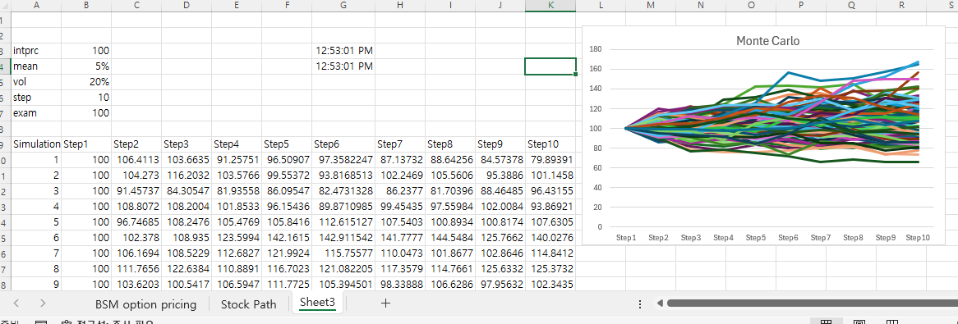The width and height of the screenshot is (958, 324).
Task: Select the Step10 header cell in the table
Action: pos(550,144)
